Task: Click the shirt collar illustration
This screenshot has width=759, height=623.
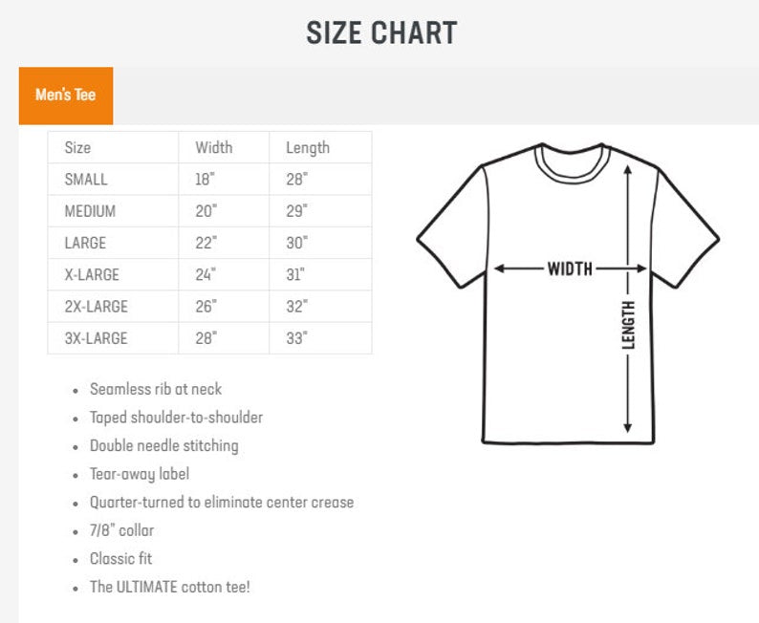Action: [x=572, y=163]
